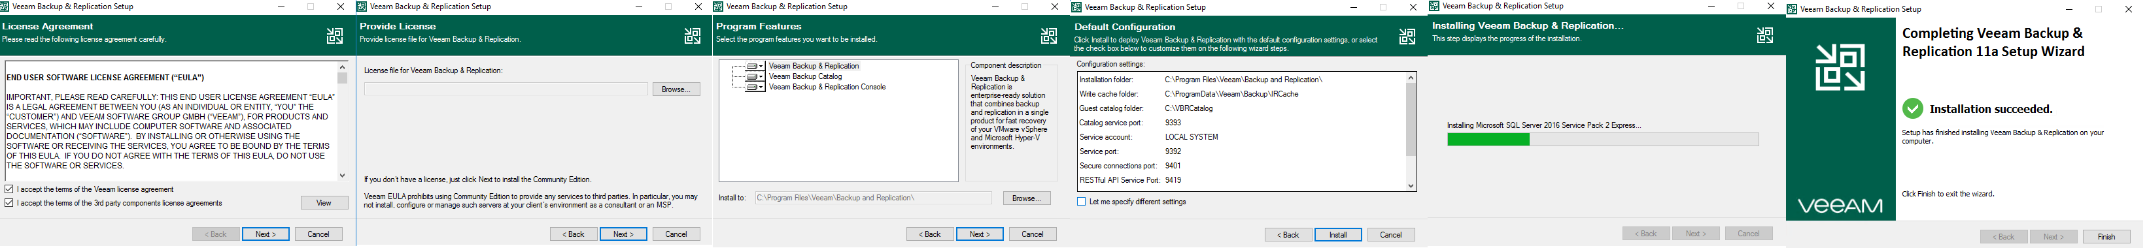Toggle accept Veeam license agreement checkbox
Screen dimensions: 2147x248
click(9, 190)
